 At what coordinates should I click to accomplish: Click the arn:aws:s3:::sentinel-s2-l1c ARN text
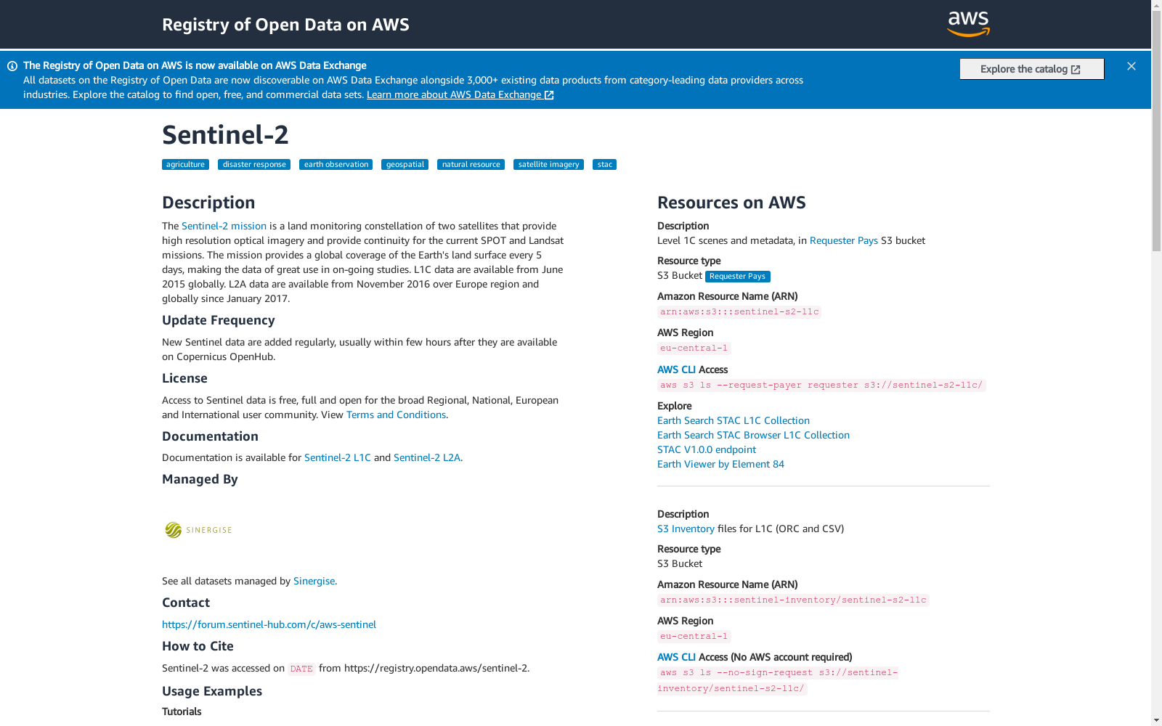739,312
